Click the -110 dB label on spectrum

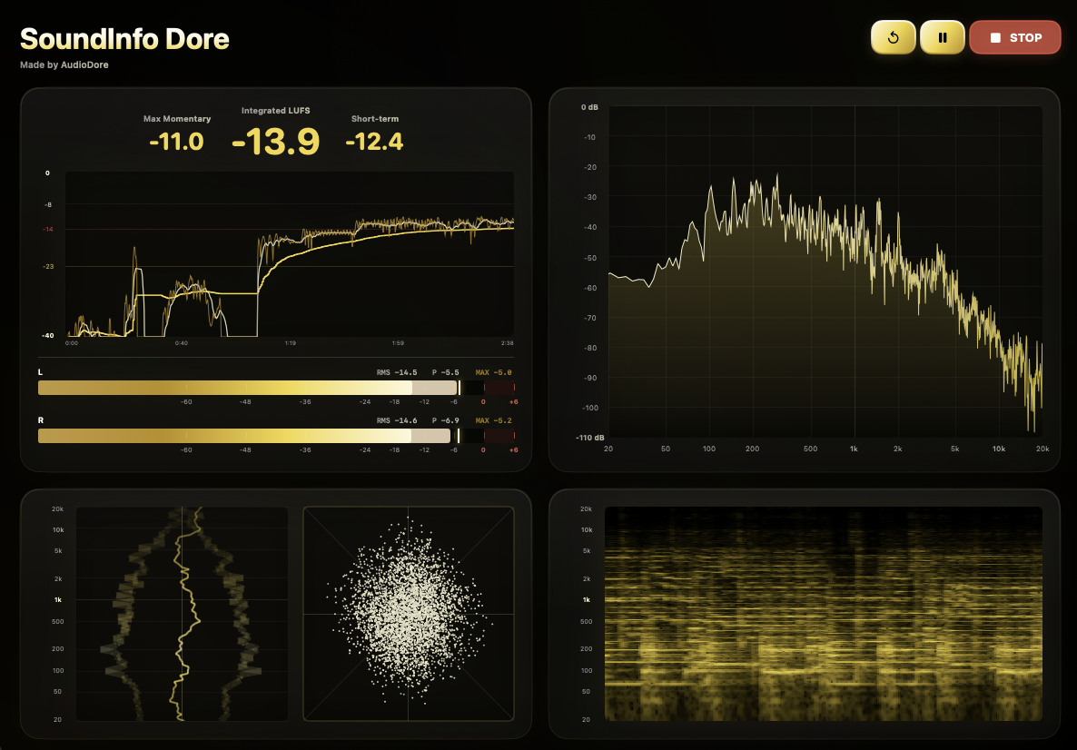tap(590, 438)
